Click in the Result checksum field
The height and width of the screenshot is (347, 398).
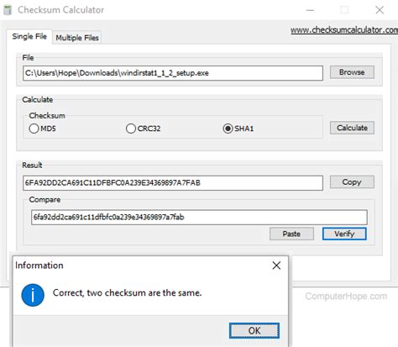point(173,183)
